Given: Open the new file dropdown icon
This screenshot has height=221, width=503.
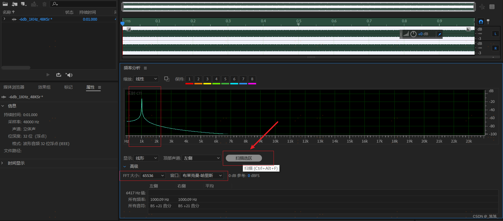Looking at the screenshot, I should click(x=24, y=4).
